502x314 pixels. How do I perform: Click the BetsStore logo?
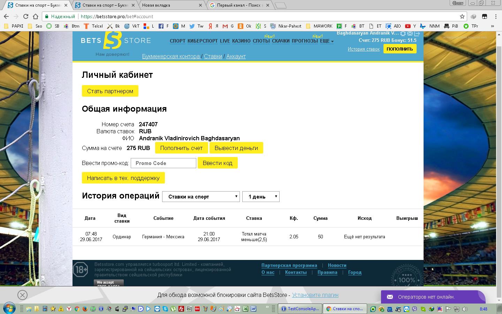(x=116, y=41)
